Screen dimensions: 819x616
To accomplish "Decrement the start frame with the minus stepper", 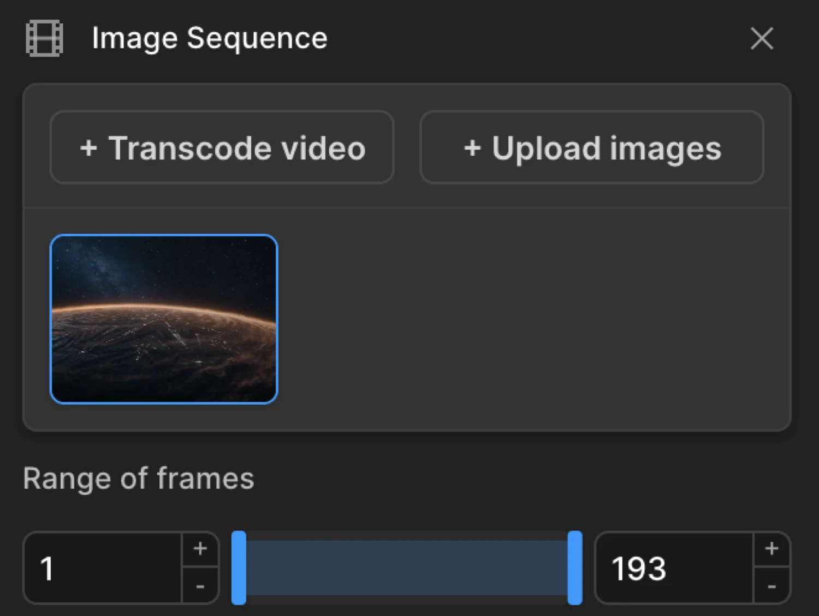I will (x=200, y=587).
